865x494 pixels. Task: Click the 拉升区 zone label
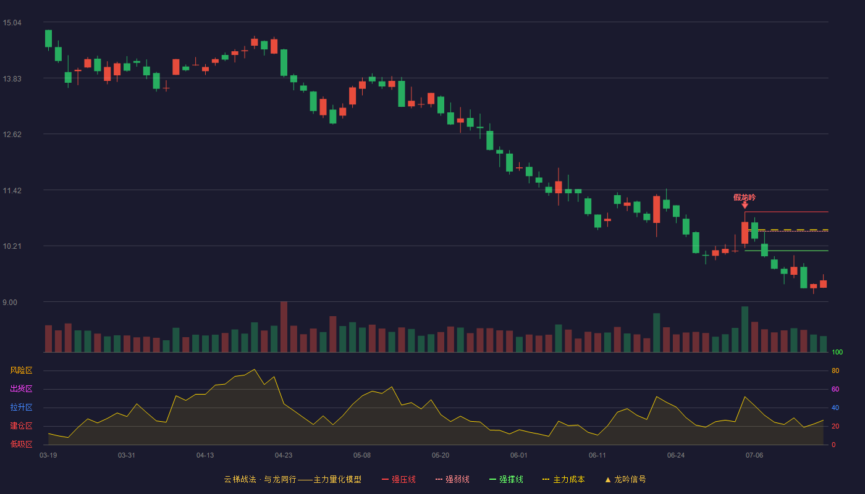click(x=21, y=408)
